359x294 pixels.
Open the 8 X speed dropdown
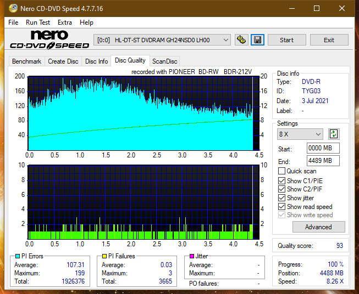coord(300,134)
